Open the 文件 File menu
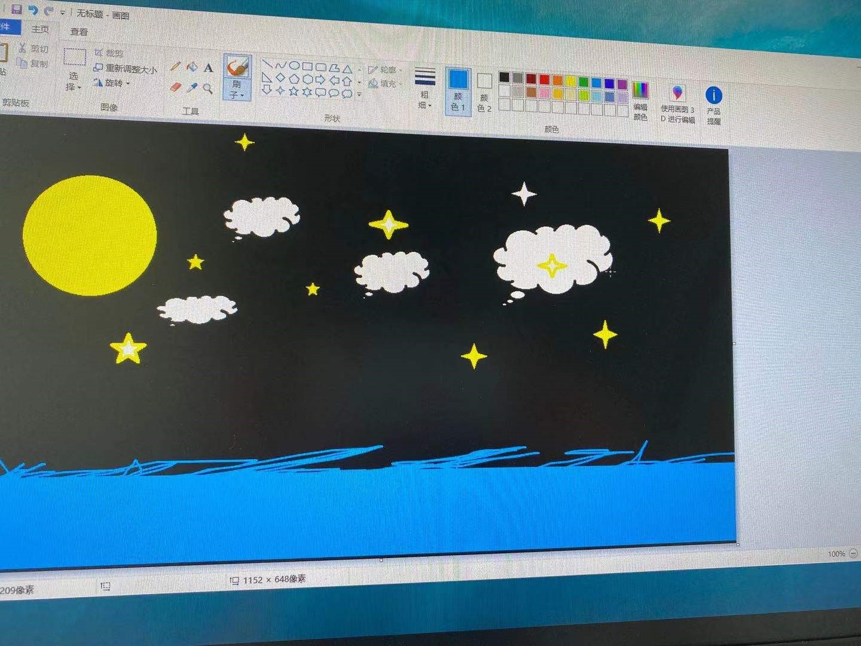The width and height of the screenshot is (861, 646). click(6, 26)
